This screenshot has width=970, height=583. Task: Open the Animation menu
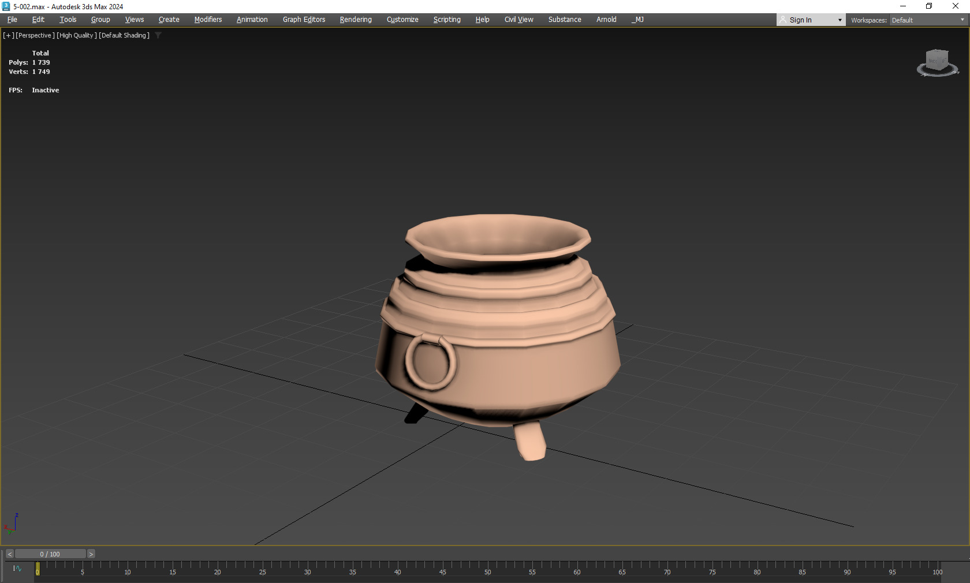click(x=252, y=20)
